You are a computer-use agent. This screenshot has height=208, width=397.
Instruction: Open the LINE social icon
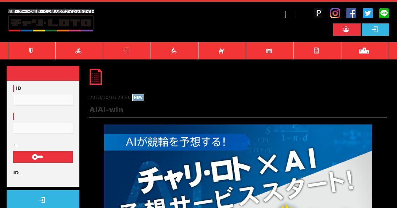[384, 13]
